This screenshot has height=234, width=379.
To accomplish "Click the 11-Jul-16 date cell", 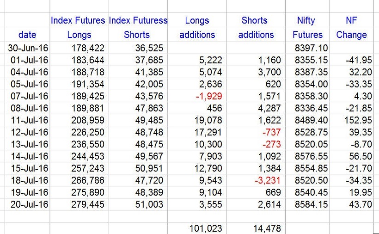I will point(27,120).
